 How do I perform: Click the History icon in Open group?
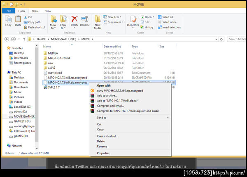[142, 28]
